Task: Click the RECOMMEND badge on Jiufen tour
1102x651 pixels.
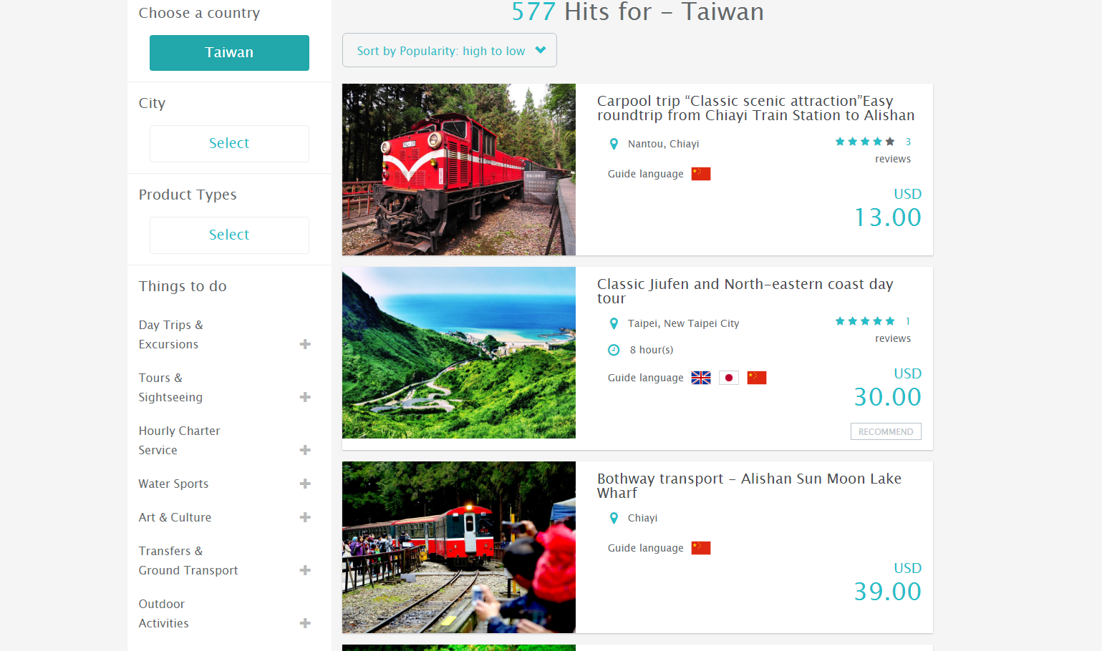Action: pyautogui.click(x=885, y=431)
